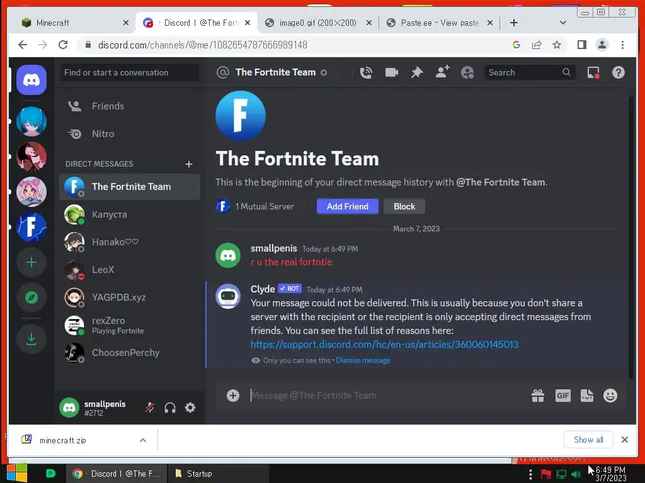Download Discord apps icon
Viewport: 645px width, 483px height.
coord(31,339)
